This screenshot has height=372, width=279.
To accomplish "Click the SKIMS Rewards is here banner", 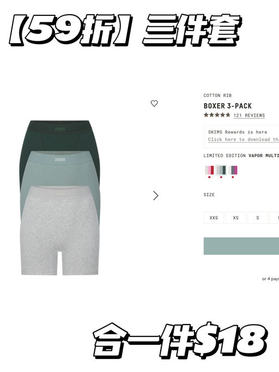I will 241,136.
